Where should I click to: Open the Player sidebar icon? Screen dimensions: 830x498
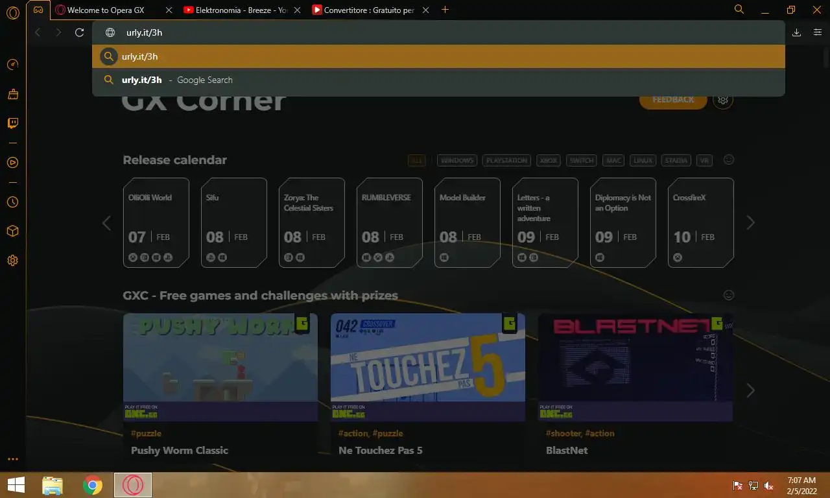[x=12, y=163]
